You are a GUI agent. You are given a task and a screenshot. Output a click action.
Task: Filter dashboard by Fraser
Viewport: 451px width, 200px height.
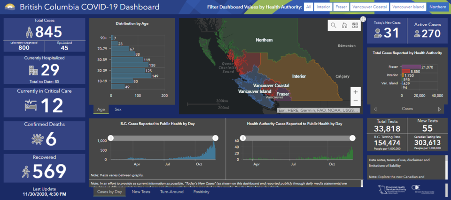click(x=341, y=7)
